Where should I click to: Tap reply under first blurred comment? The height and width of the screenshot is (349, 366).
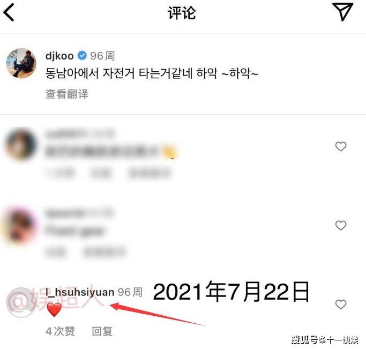pos(100,173)
